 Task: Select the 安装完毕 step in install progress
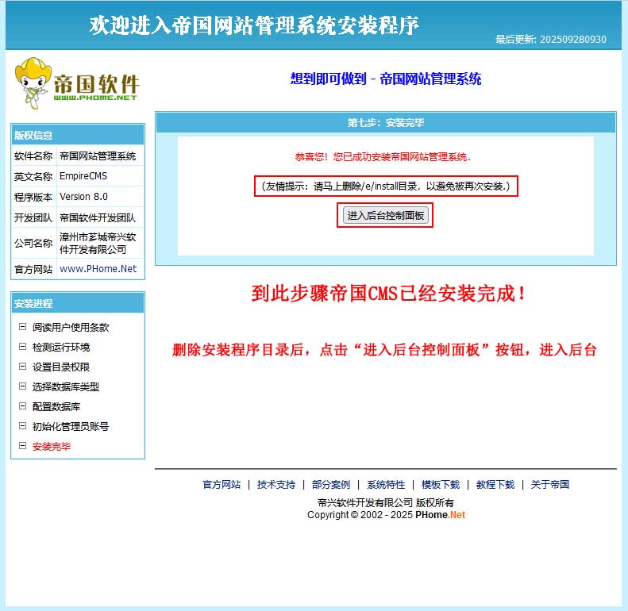tap(52, 447)
